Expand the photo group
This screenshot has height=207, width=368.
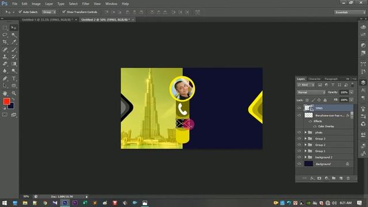pos(305,132)
